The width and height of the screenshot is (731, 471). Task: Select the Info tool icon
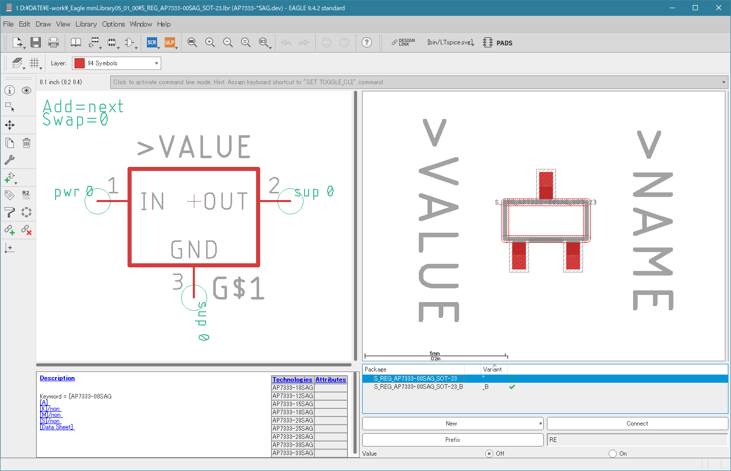click(10, 90)
